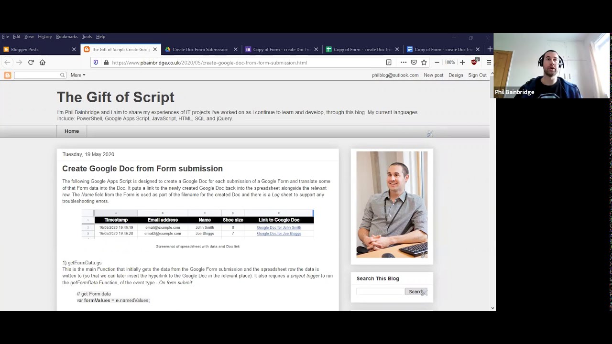This screenshot has height=344, width=612.
Task: Click the 1) getFormData.gs link
Action: click(x=82, y=263)
